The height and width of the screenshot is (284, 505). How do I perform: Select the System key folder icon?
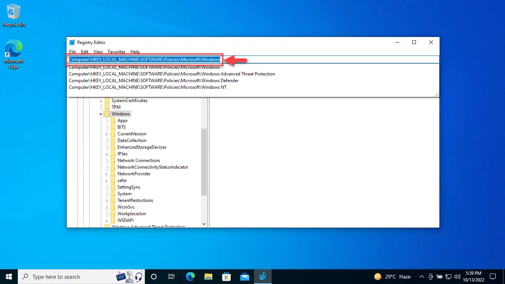[113, 194]
